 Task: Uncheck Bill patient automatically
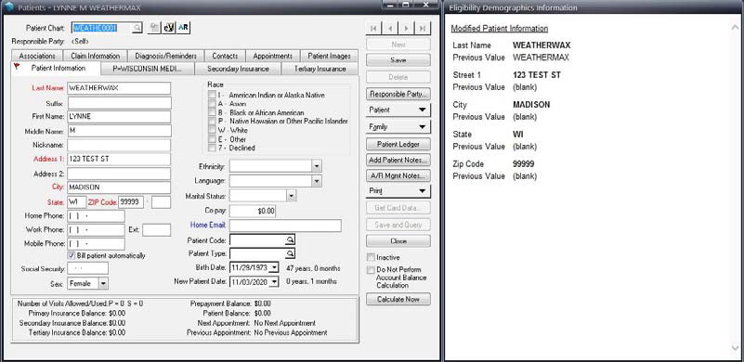(72, 255)
